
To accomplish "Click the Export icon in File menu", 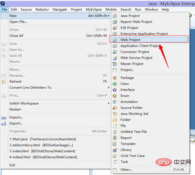I will pyautogui.click(x=4, y=123).
